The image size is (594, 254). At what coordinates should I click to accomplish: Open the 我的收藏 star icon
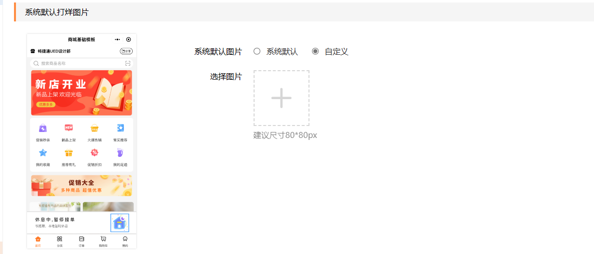point(43,153)
